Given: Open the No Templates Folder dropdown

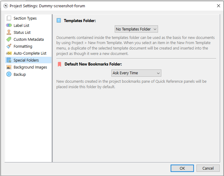Looking at the screenshot, I should point(136,29).
